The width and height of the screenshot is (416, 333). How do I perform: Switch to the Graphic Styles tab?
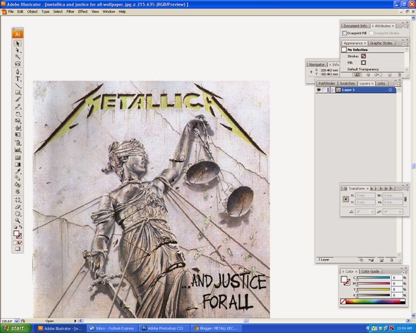pyautogui.click(x=381, y=43)
